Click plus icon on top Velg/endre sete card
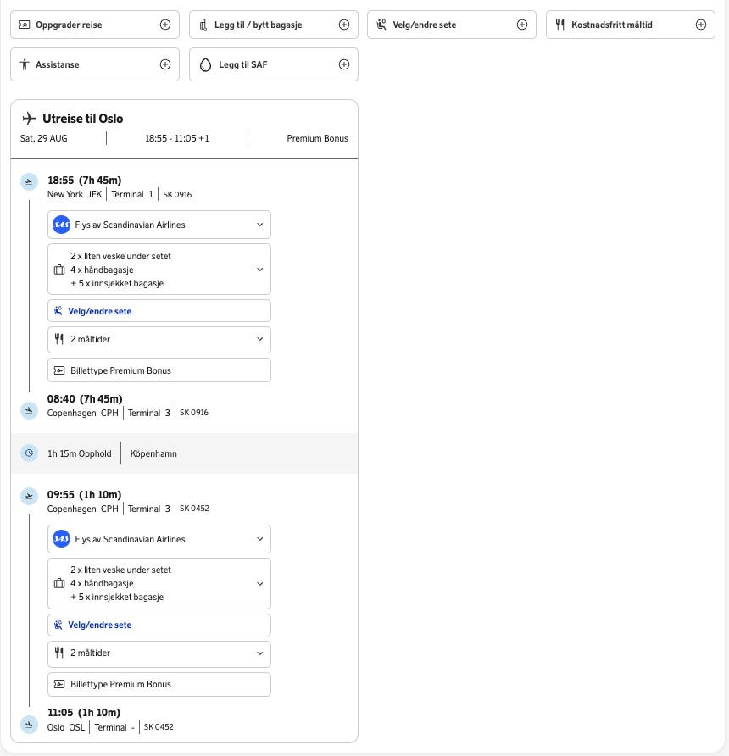The height and width of the screenshot is (756, 729). tap(522, 25)
